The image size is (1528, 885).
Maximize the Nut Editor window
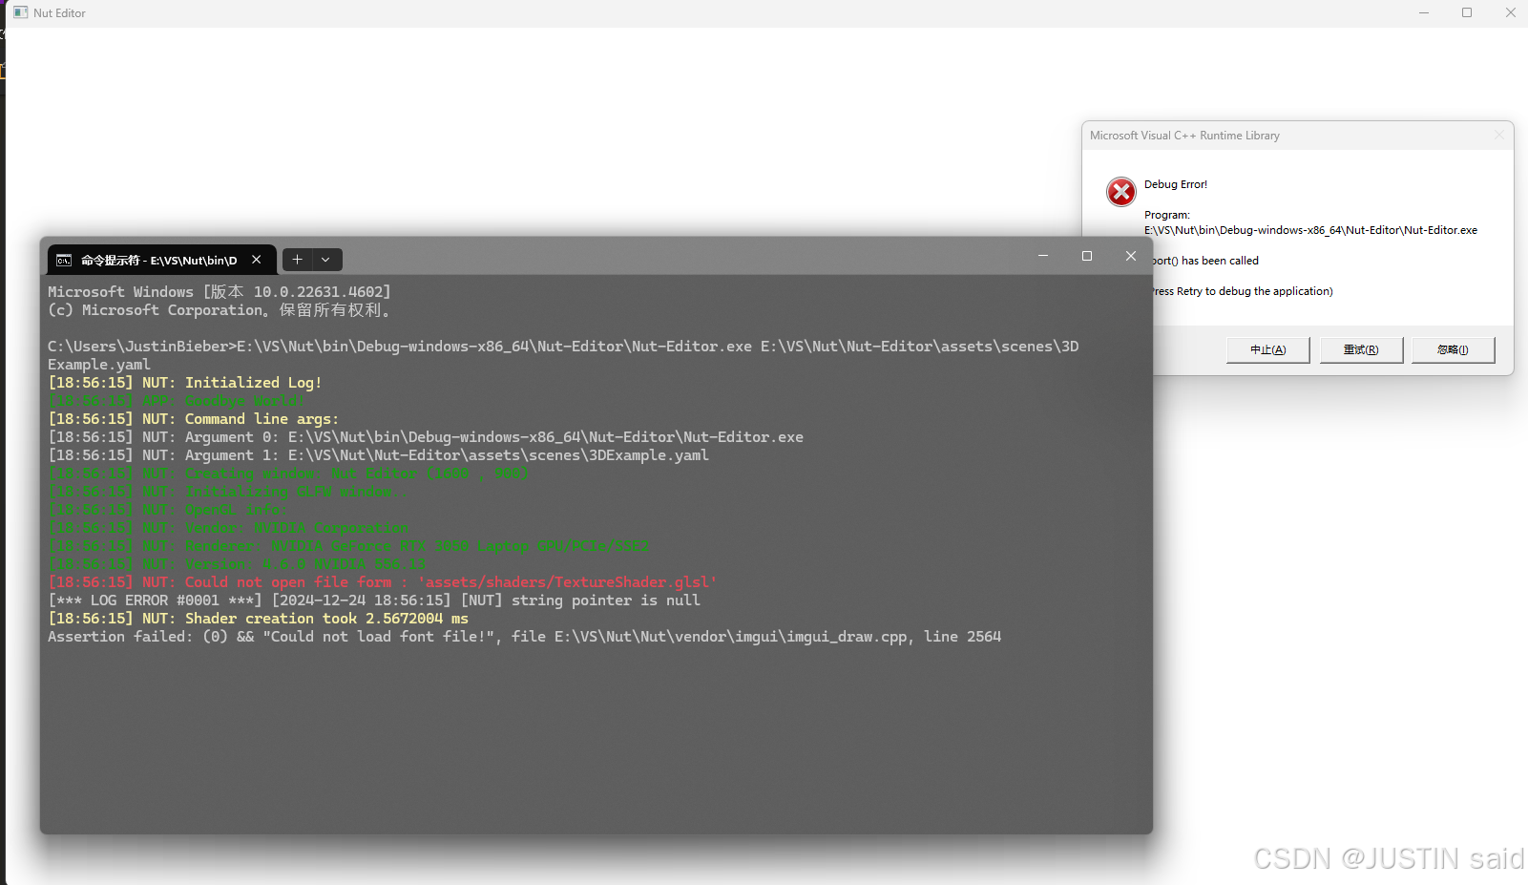[x=1467, y=12]
